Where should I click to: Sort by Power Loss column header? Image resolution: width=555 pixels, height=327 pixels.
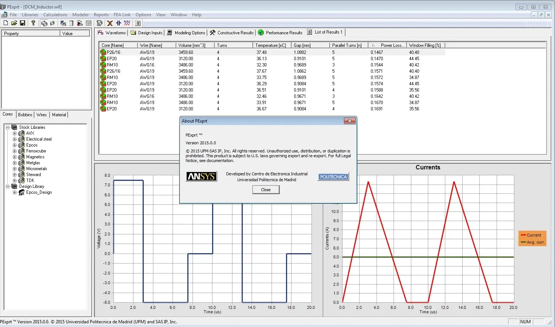(x=388, y=45)
